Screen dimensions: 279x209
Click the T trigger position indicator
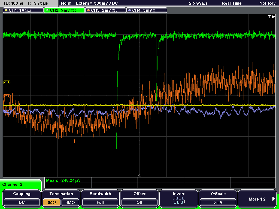click(272, 17)
